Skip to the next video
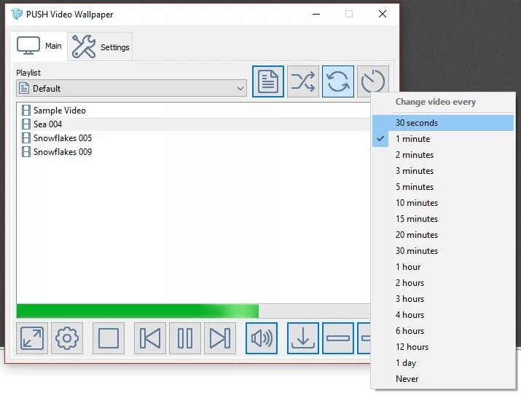This screenshot has width=521, height=395. pos(220,338)
